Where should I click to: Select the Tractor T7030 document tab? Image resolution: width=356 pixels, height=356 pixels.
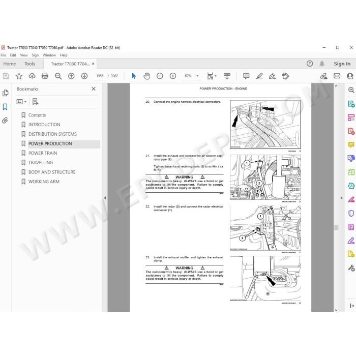(70, 64)
